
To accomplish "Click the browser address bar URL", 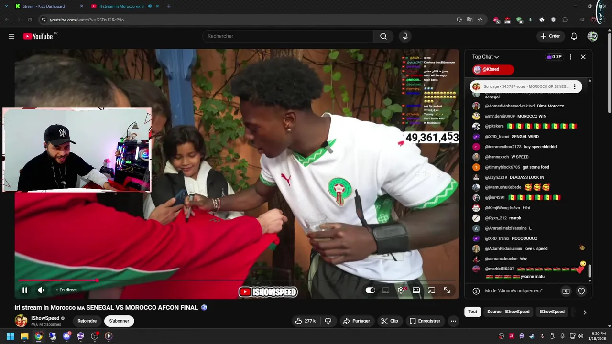I will [x=87, y=20].
